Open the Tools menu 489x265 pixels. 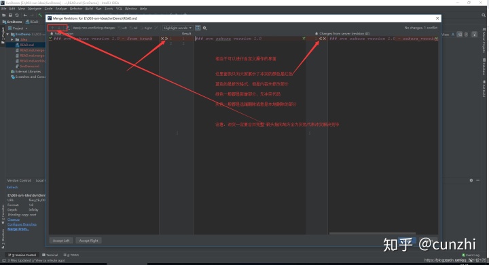[109, 9]
